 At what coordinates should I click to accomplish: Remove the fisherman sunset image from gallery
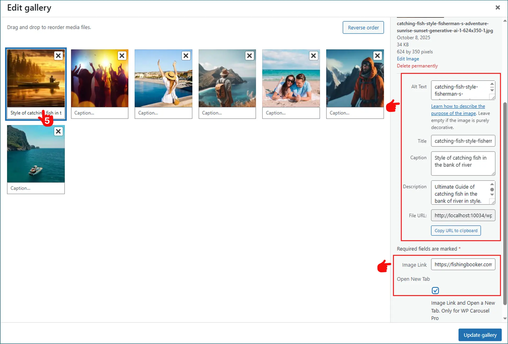tap(58, 56)
